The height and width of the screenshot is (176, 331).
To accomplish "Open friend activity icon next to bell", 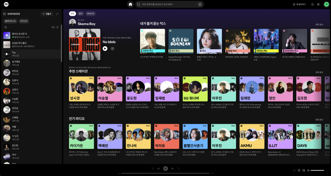I will (318, 4).
